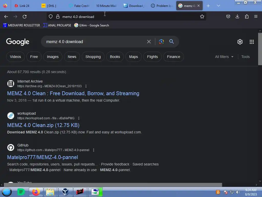The height and width of the screenshot is (197, 262).
Task: Open the red graphics card taskbar app
Action: tap(80, 192)
